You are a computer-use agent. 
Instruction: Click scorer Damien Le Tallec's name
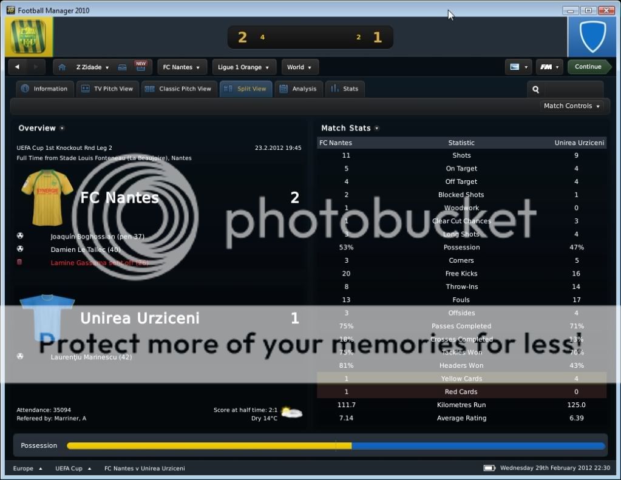85,249
